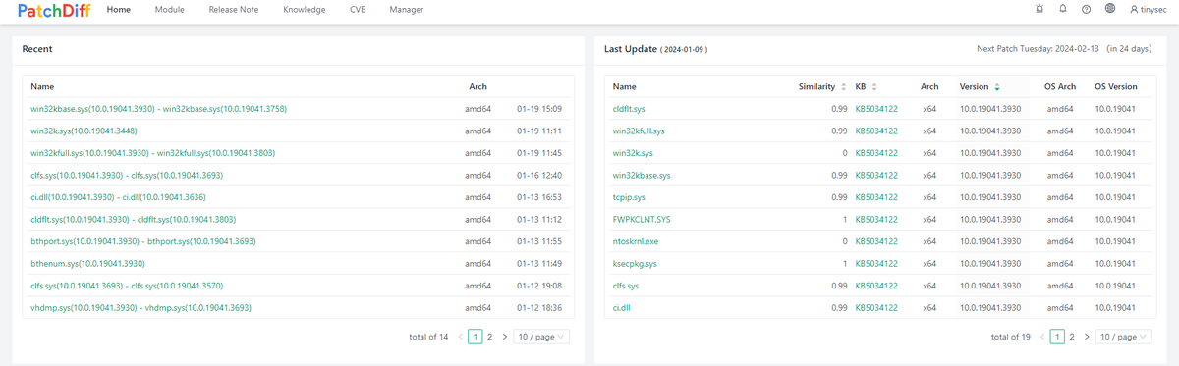The image size is (1179, 366).
Task: Switch to the Home tab
Action: [x=118, y=9]
